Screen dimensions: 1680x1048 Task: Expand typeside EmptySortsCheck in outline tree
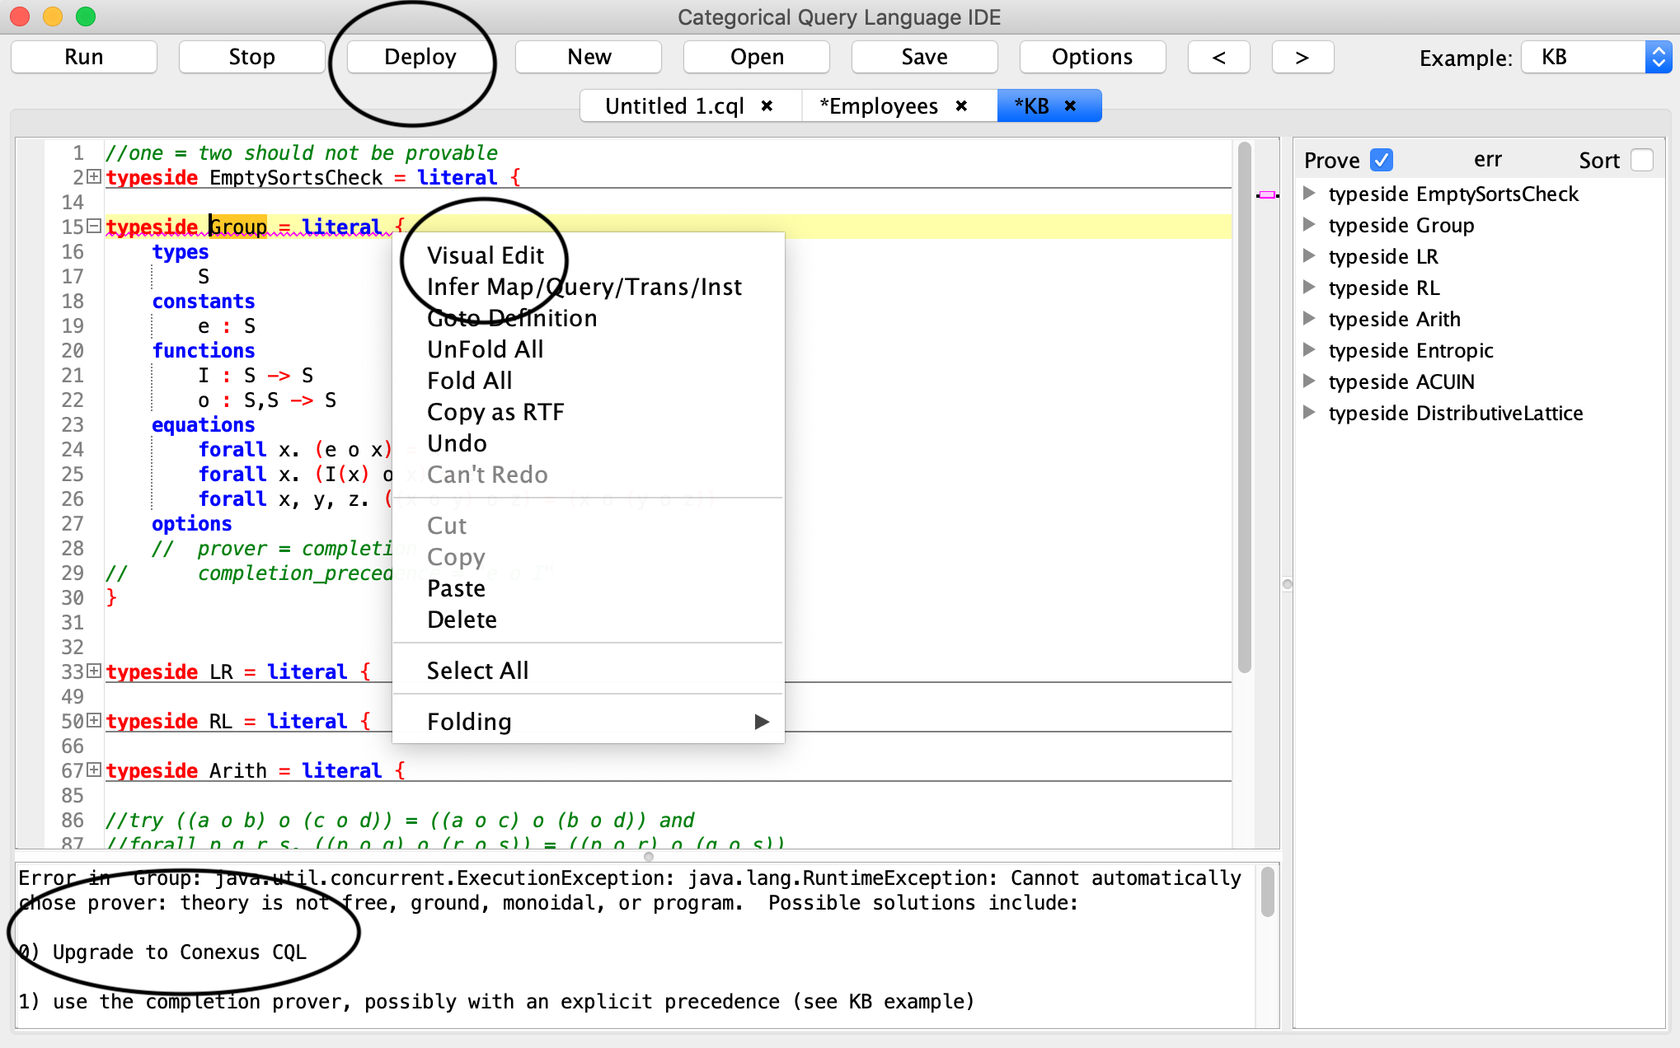pyautogui.click(x=1309, y=194)
